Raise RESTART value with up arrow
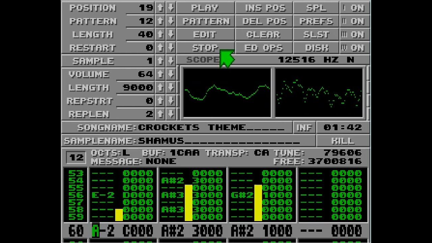Screen dimensions: 432x243 pos(160,48)
